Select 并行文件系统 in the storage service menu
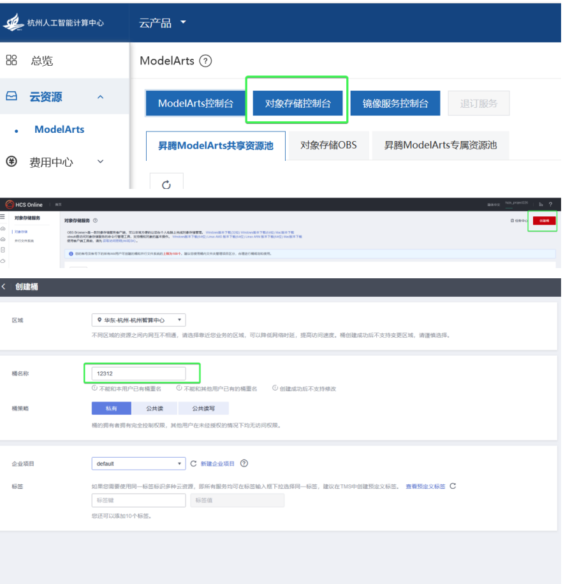This screenshot has height=584, width=563. pyautogui.click(x=24, y=241)
